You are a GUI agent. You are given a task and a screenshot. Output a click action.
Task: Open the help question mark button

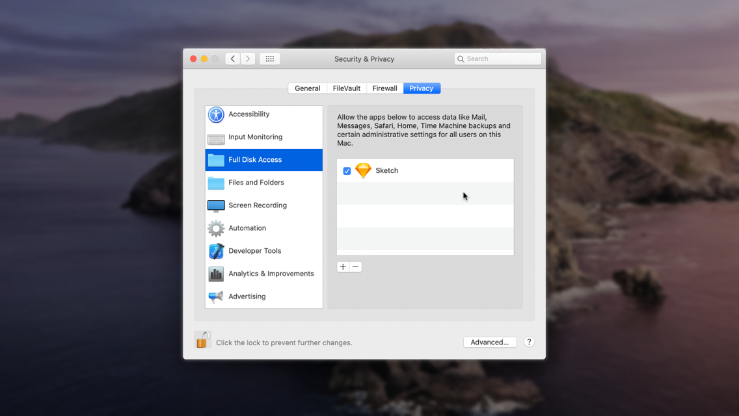(x=529, y=342)
